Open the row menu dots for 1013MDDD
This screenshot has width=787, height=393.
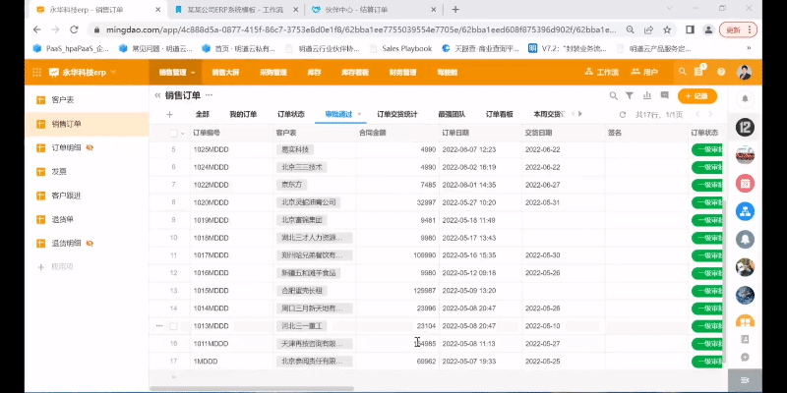159,326
